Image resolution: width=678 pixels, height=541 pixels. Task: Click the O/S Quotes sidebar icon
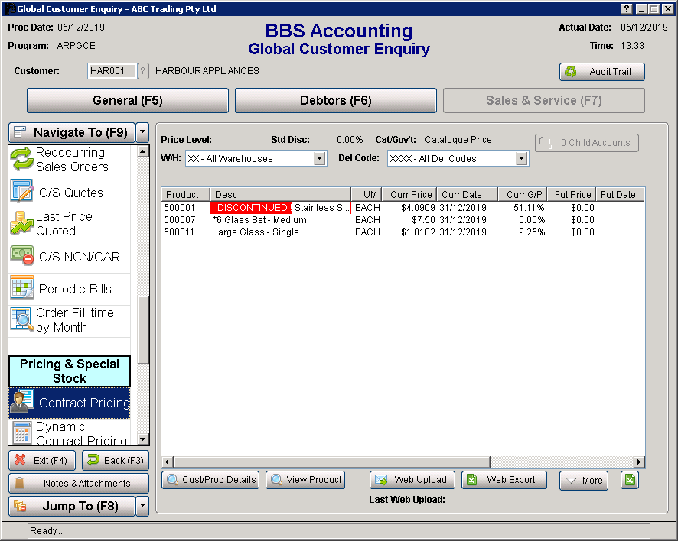point(21,193)
